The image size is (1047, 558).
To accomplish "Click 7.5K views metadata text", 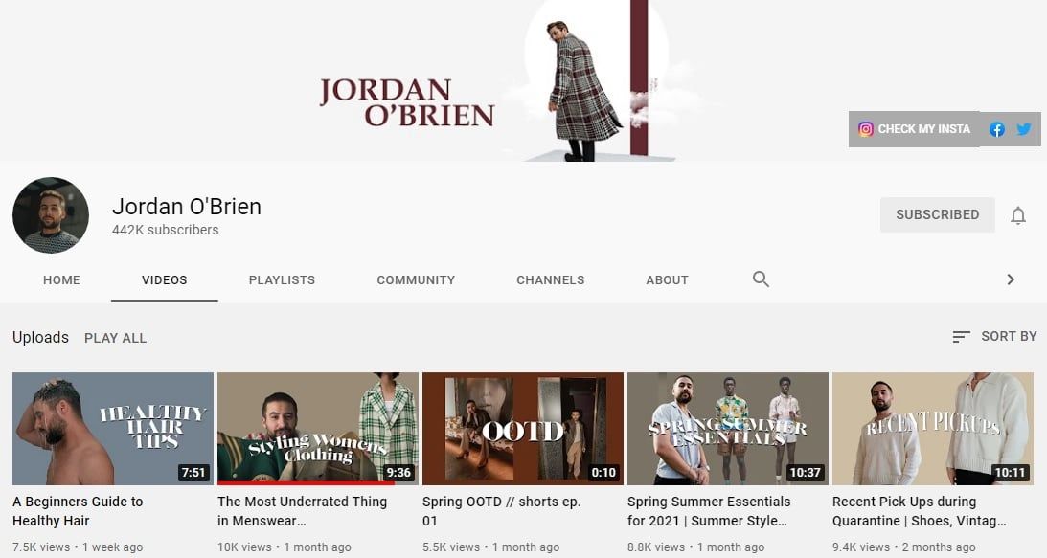I will pos(41,547).
